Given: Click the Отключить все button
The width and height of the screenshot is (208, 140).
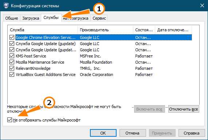Looking at the screenshot, I should click(x=184, y=109).
